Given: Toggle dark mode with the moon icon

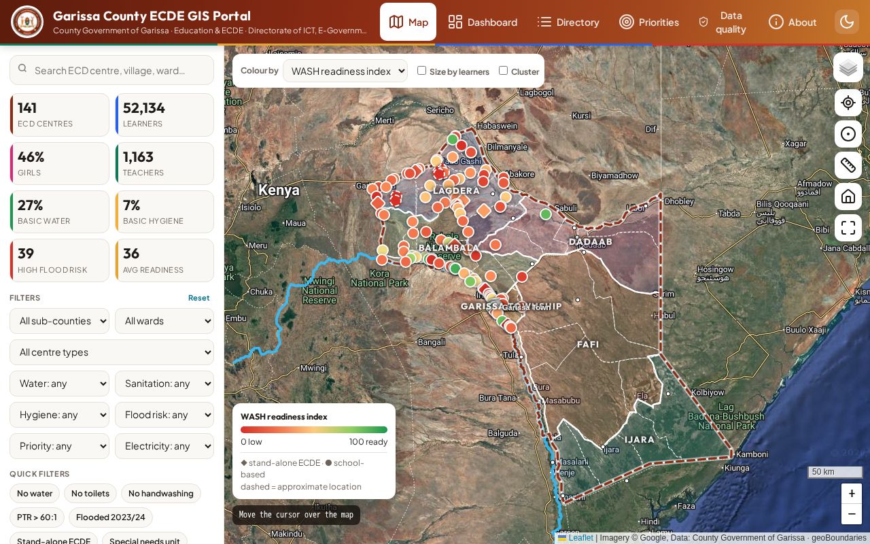Looking at the screenshot, I should 847,22.
